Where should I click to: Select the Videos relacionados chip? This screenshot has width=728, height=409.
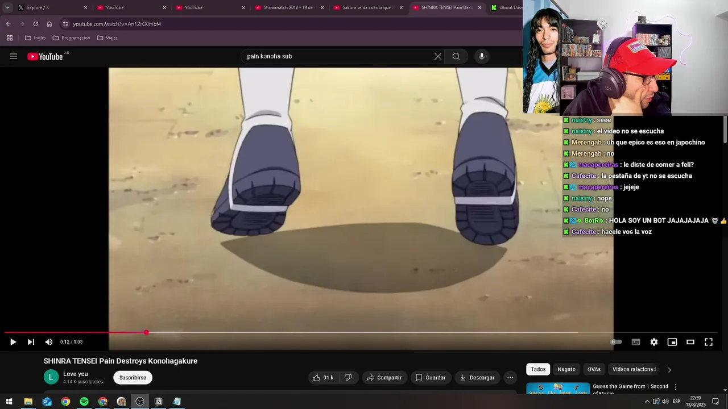634,369
